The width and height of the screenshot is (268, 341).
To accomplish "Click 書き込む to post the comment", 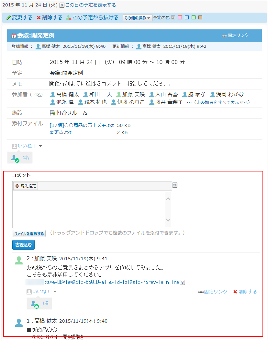I will click(23, 245).
